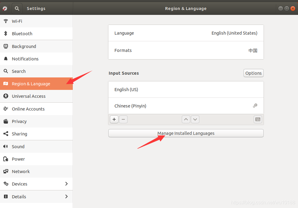Screen dimensions: 298x208
Task: Open Chinese (Pinyin) preferences gear icon
Action: click(255, 106)
